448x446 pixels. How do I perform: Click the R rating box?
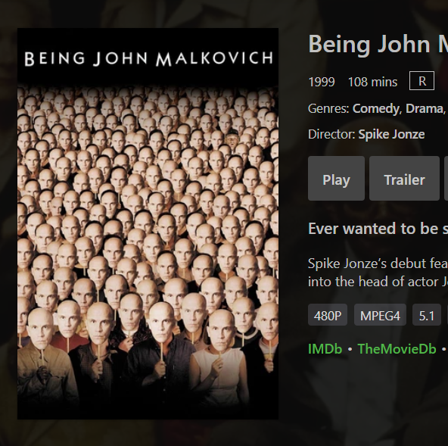[422, 81]
